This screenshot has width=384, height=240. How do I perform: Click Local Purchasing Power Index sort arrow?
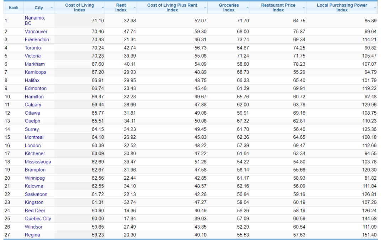(x=375, y=8)
